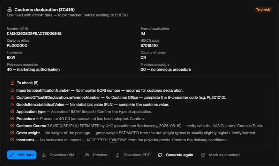Click the pencil icon in Edit data
279x166 pixels.
12,155
